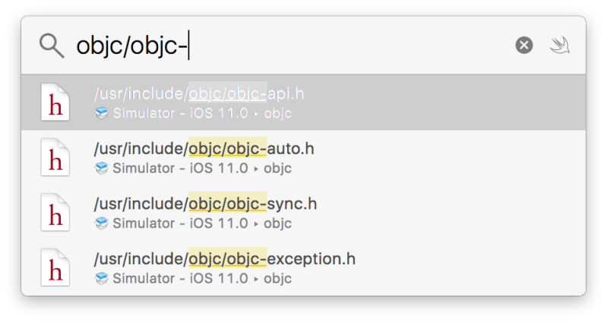
Task: Click the magnifying glass search icon
Action: (x=52, y=46)
